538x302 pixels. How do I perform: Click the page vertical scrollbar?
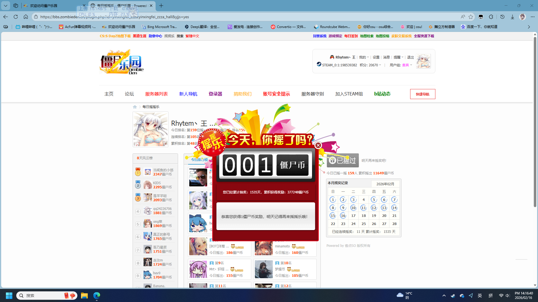[535, 123]
